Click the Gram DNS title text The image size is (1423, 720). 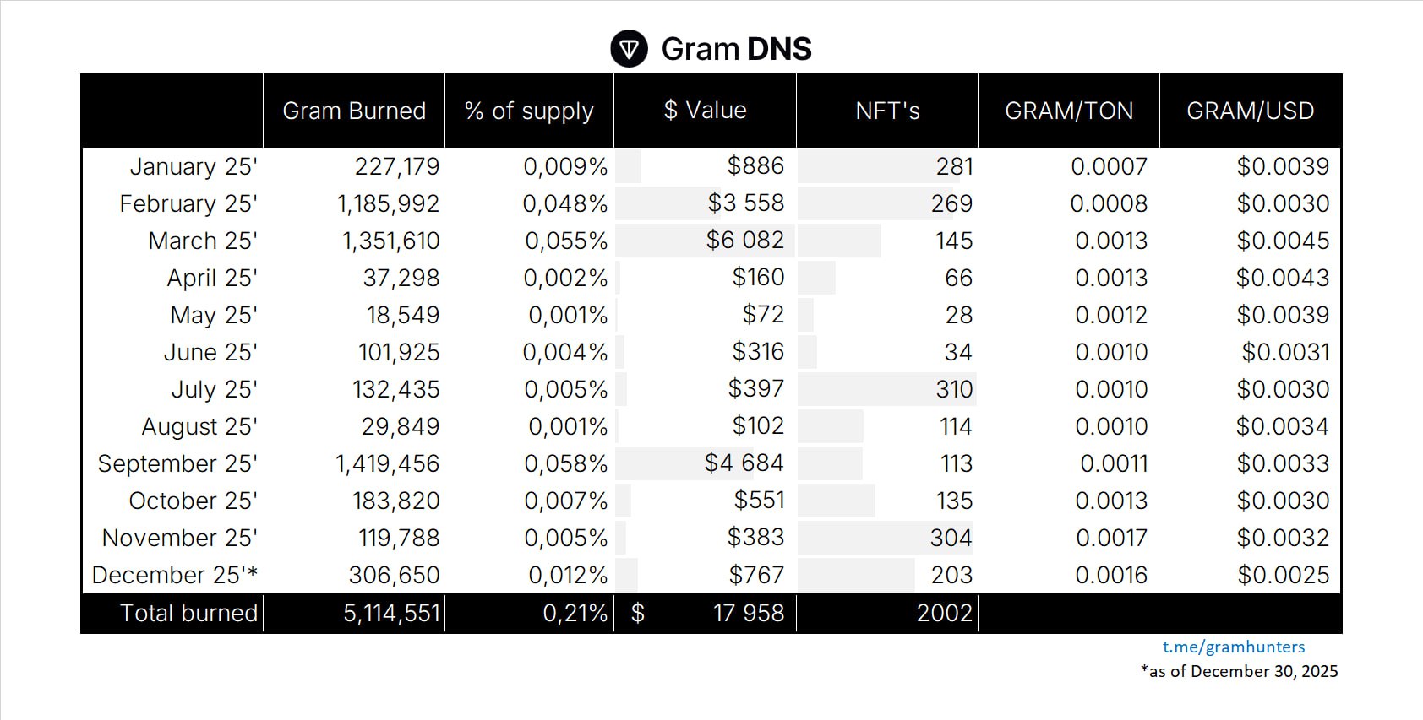click(x=736, y=49)
